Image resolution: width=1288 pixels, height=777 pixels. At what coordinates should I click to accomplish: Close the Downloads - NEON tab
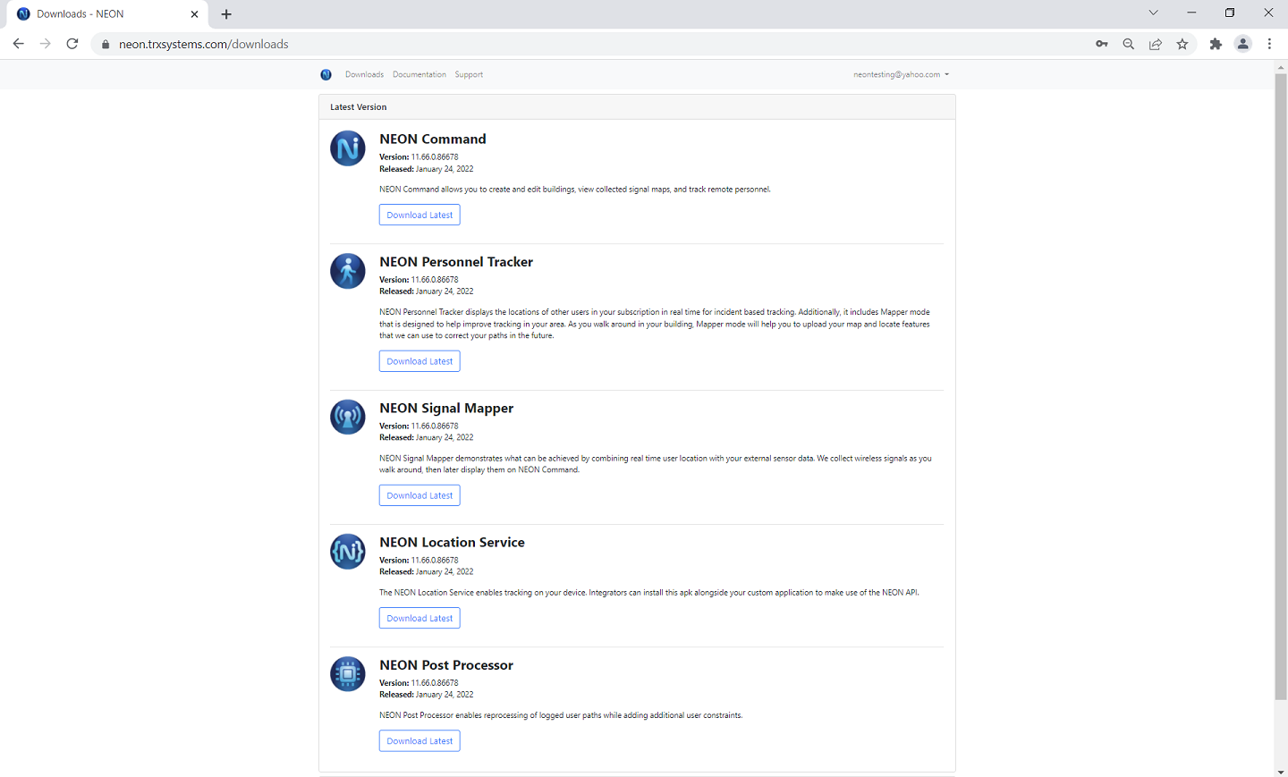(194, 14)
